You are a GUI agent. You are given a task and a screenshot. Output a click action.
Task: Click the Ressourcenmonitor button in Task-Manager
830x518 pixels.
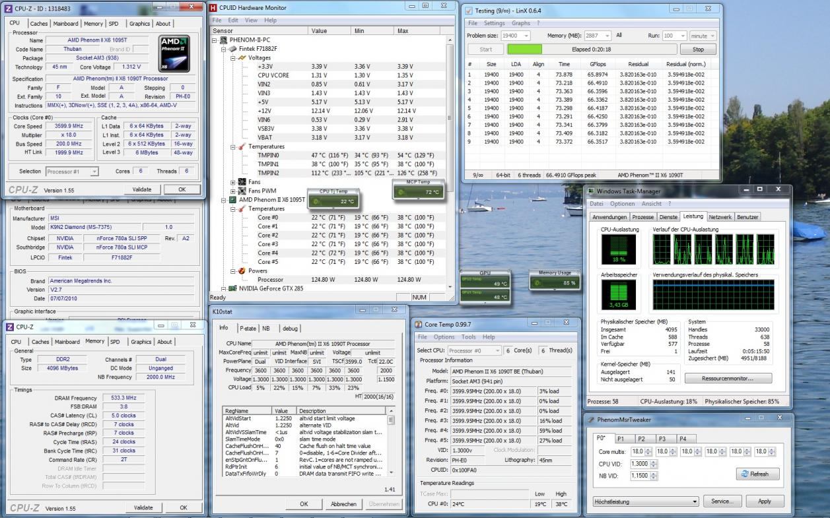click(728, 379)
